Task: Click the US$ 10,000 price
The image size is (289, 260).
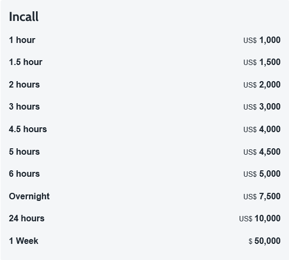Action: click(259, 218)
